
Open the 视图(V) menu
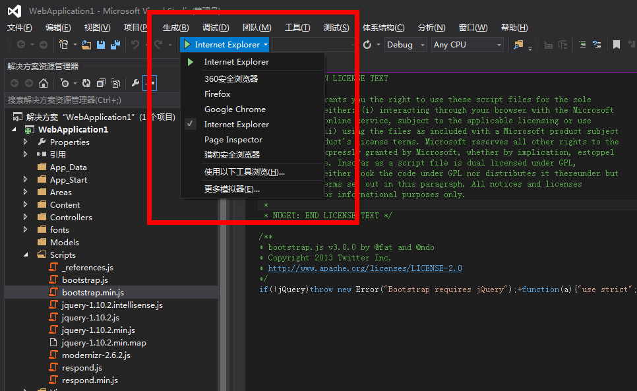click(97, 27)
